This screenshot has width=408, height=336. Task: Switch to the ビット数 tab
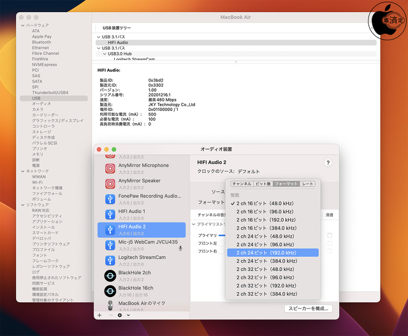(x=263, y=184)
